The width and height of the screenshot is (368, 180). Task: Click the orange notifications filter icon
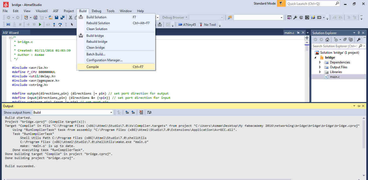(281, 3)
